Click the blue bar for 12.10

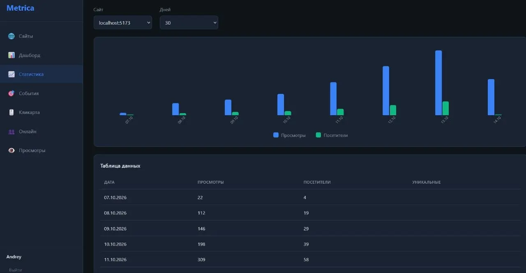pos(386,91)
